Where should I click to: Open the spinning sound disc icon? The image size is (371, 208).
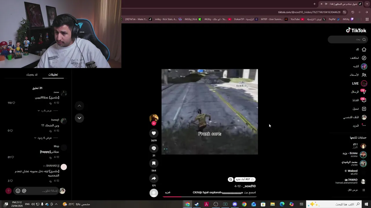[154, 193]
